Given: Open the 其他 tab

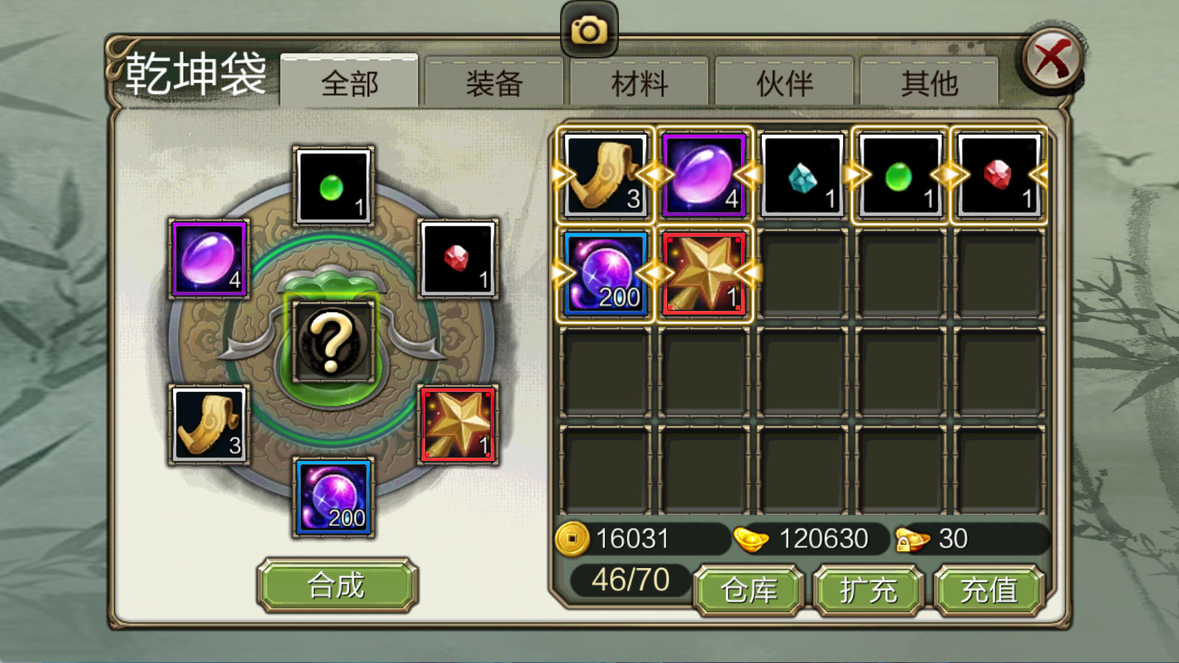Looking at the screenshot, I should coord(929,81).
